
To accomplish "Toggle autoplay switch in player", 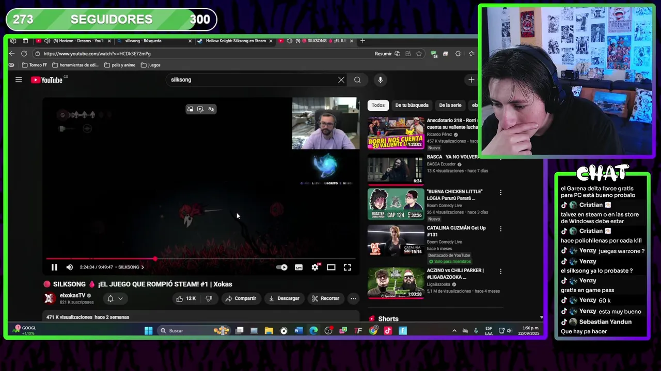I will (x=282, y=267).
